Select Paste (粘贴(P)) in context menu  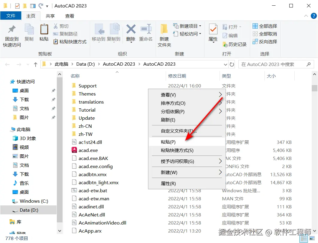tap(187, 142)
